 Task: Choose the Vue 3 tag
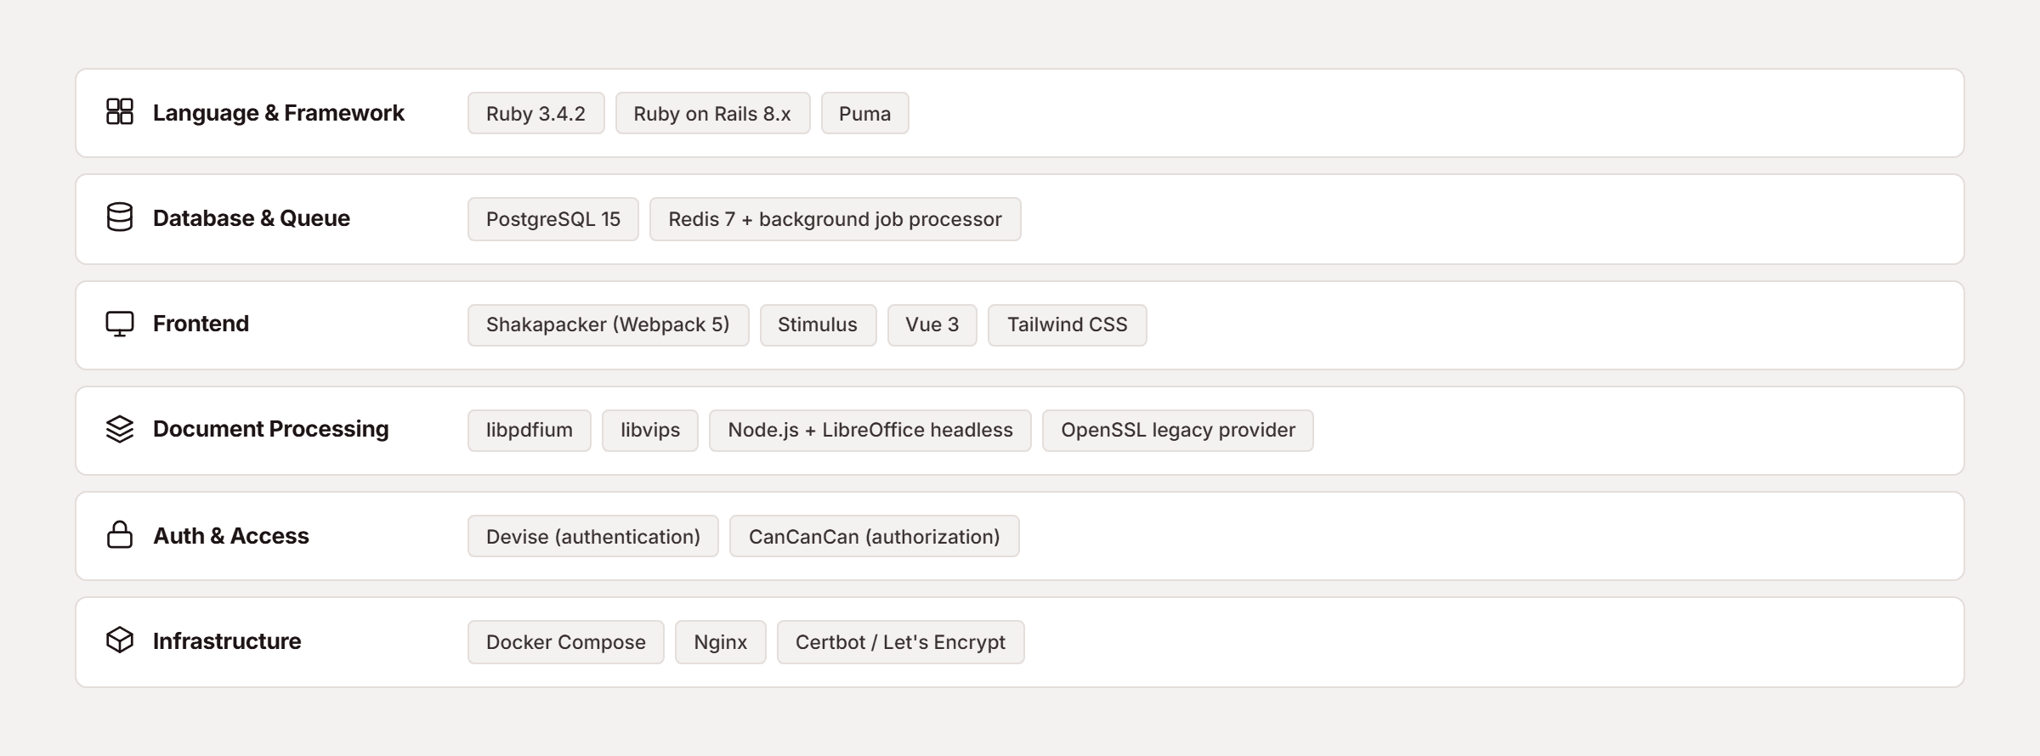(x=932, y=325)
